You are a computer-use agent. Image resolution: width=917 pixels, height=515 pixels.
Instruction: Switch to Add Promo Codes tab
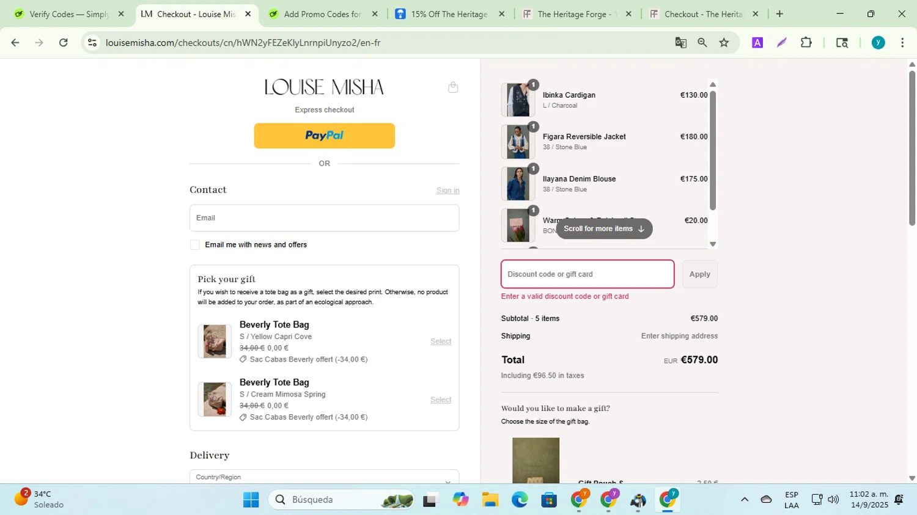pos(323,14)
